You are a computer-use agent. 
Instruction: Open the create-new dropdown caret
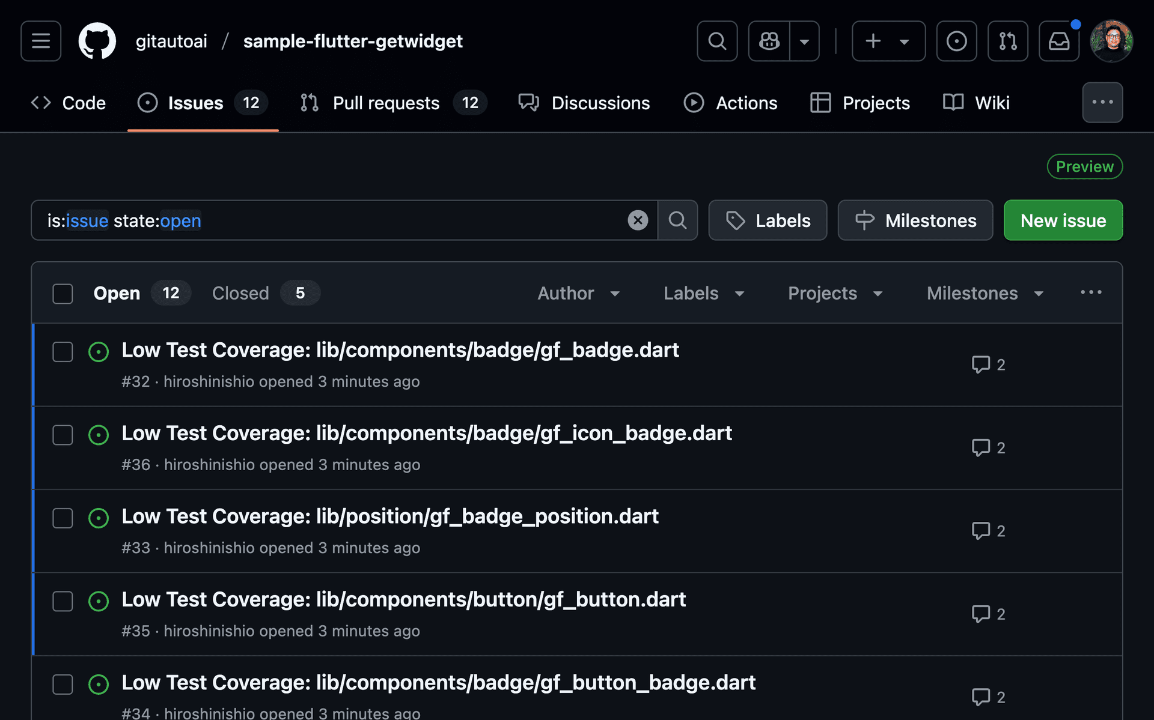tap(905, 41)
